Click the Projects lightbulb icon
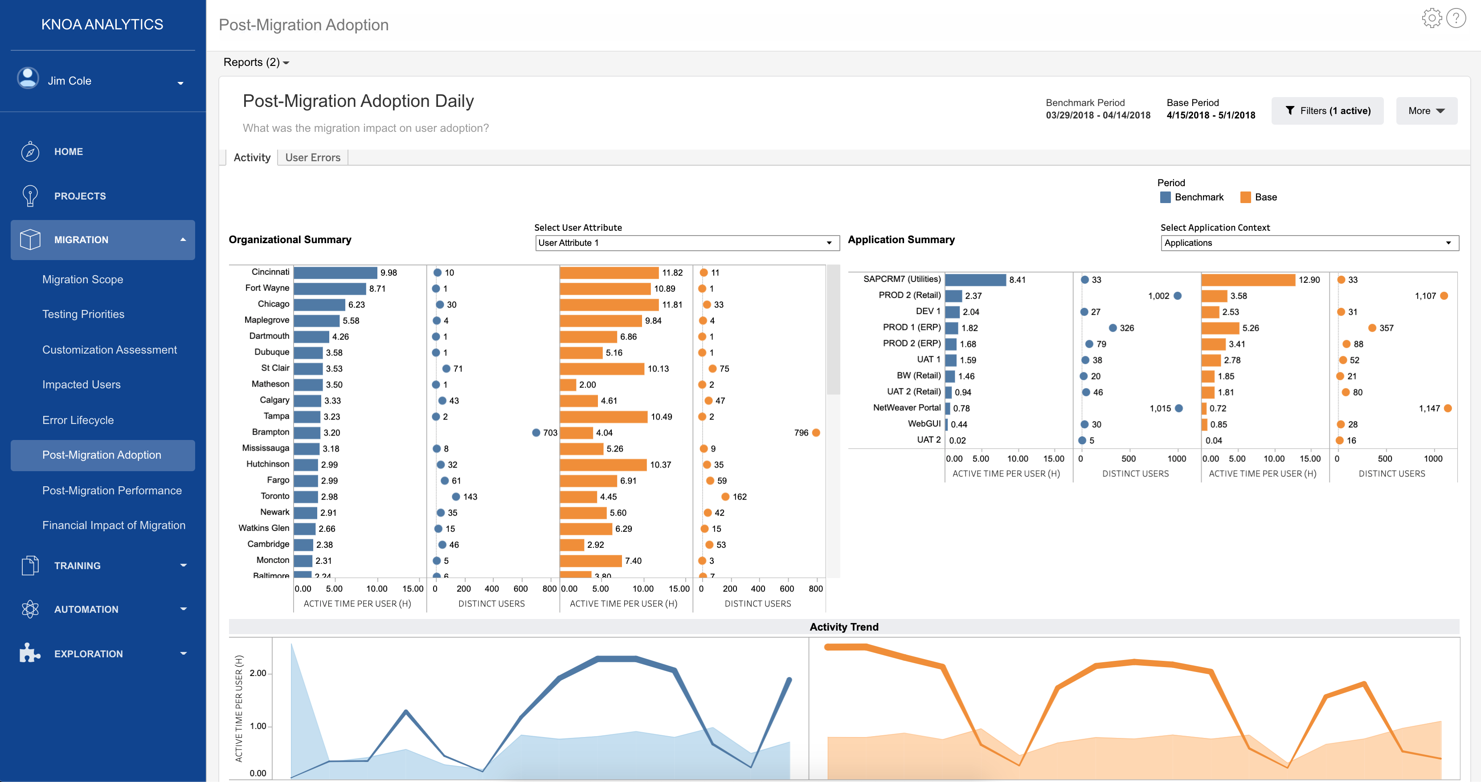This screenshot has width=1481, height=782. tap(30, 196)
